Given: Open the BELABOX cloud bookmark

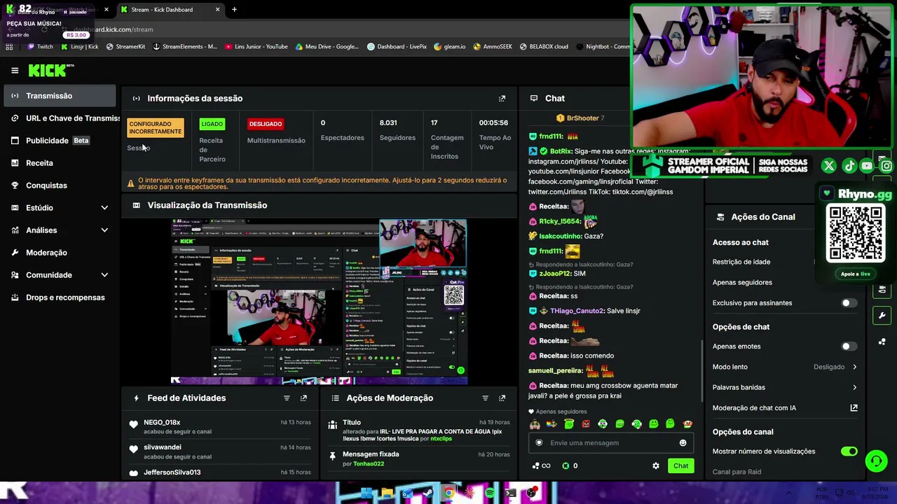Looking at the screenshot, I should pos(544,47).
